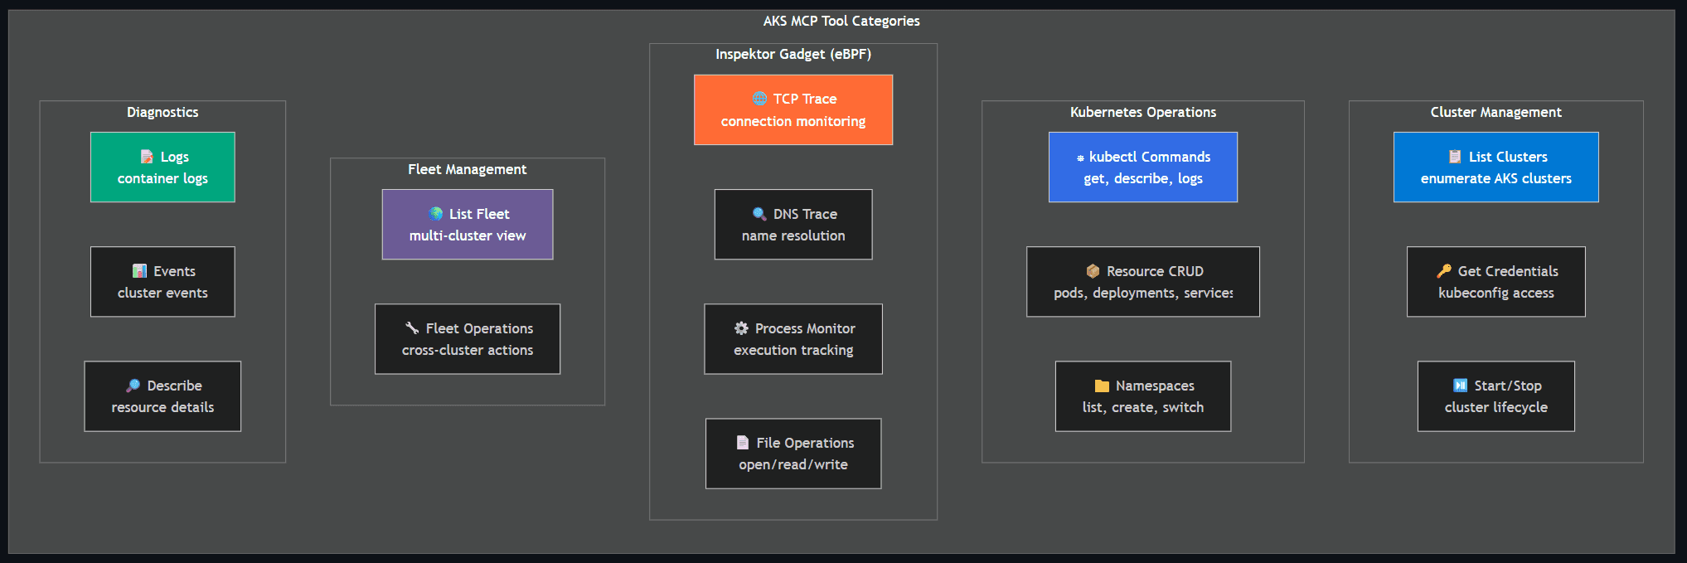Click the folder icon in Namespaces
Screen dimensions: 1687x563
click(x=1102, y=386)
